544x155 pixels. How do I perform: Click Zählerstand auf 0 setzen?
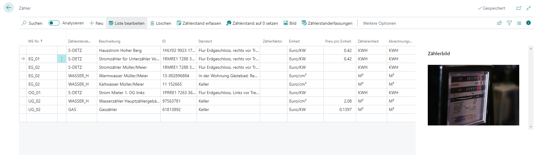(252, 23)
